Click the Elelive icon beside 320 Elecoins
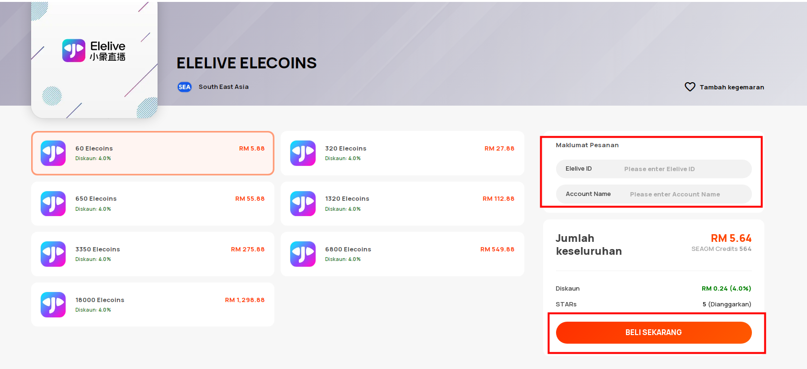Image resolution: width=807 pixels, height=369 pixels. pos(303,153)
